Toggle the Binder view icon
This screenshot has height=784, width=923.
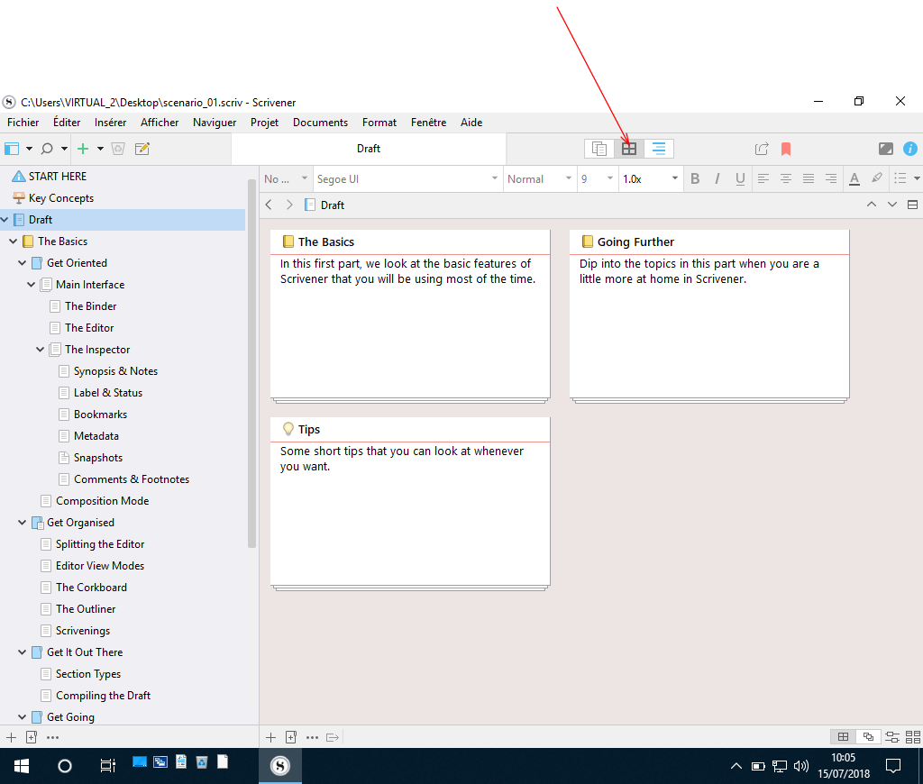[x=12, y=149]
